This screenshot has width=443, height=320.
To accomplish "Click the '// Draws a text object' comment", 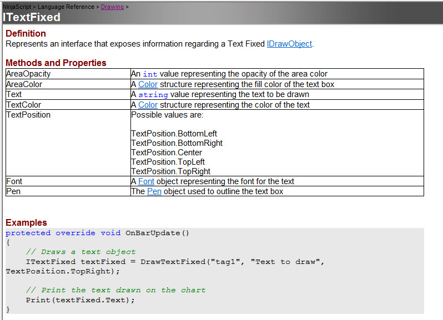I will (x=81, y=252).
